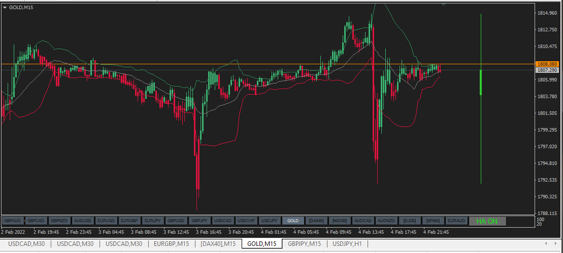563x253 pixels.
Task: Switch chart symbol to GBPAUD
Action: pos(13,221)
